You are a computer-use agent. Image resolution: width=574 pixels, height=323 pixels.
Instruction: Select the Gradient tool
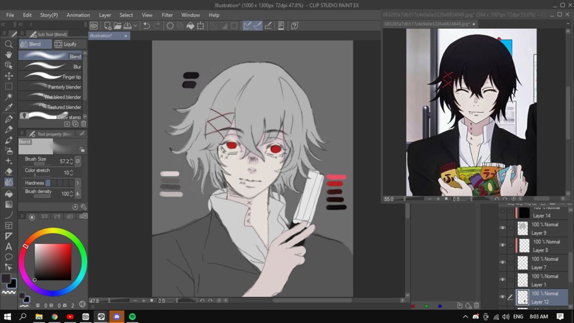9,204
